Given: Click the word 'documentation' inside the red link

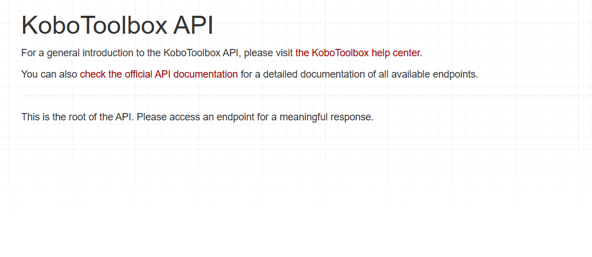Looking at the screenshot, I should click(205, 74).
